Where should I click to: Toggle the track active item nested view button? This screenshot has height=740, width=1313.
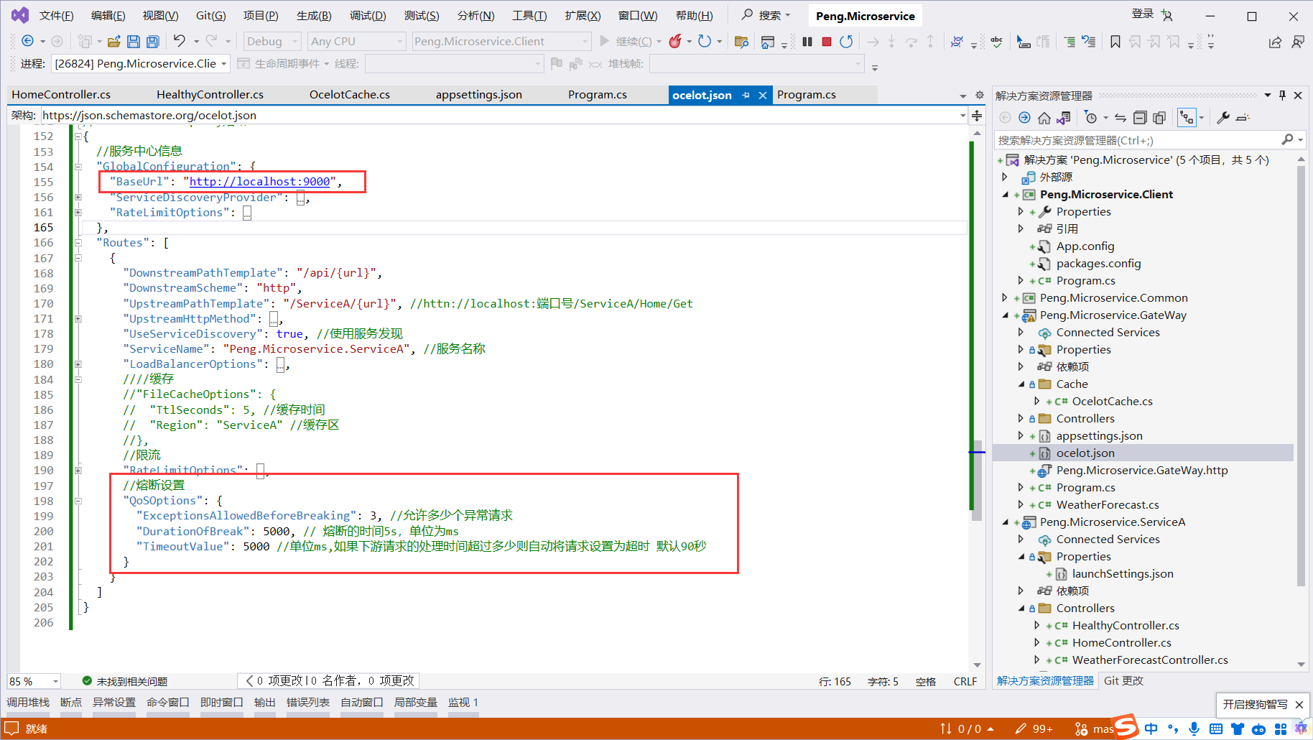coord(1187,118)
